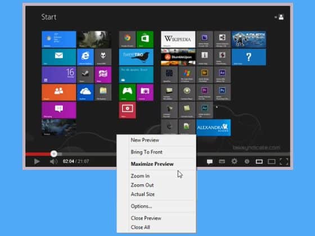Open the Adobe Premiere Pr tile
Screen dimensions: 315x236
point(205,92)
